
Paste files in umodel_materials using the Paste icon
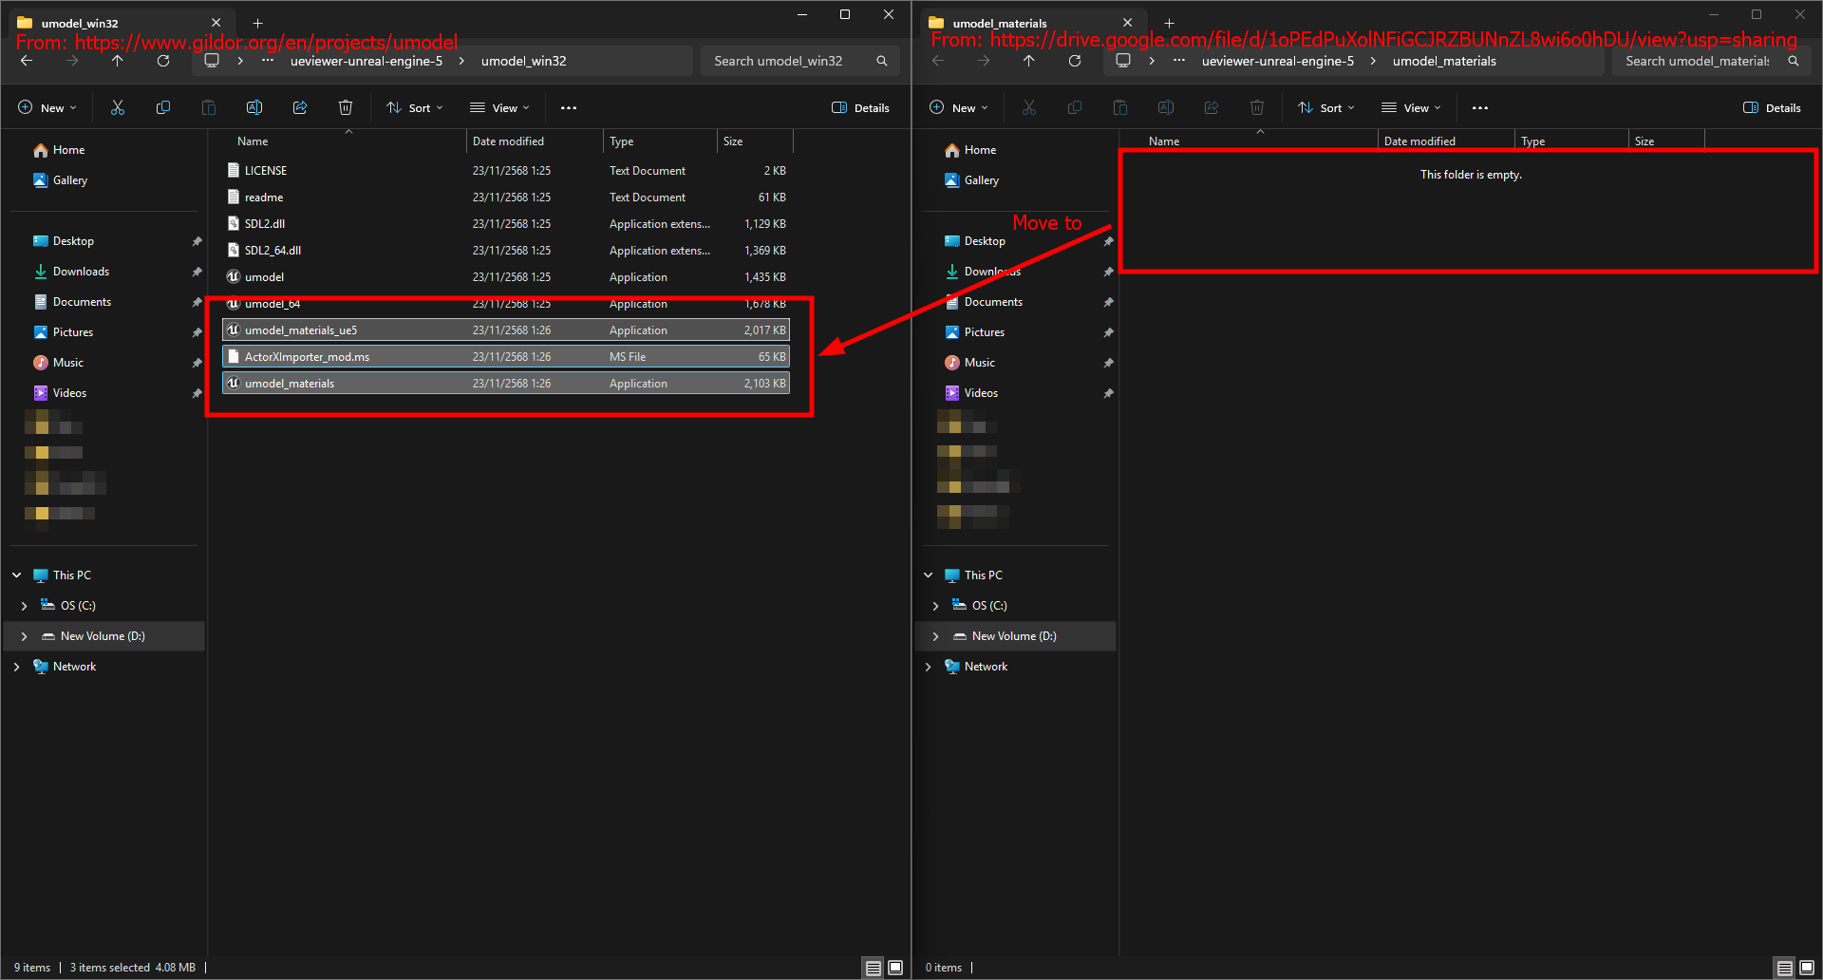click(x=1120, y=107)
